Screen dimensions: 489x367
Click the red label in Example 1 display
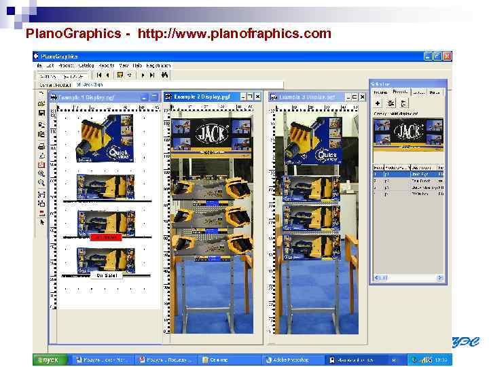106,237
